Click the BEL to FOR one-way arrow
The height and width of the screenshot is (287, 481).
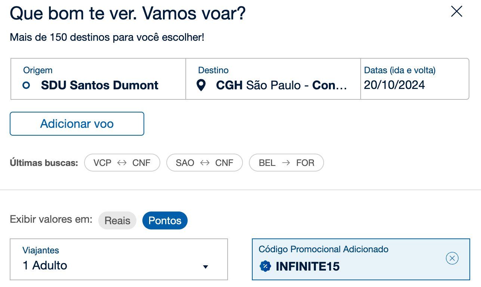coord(286,163)
